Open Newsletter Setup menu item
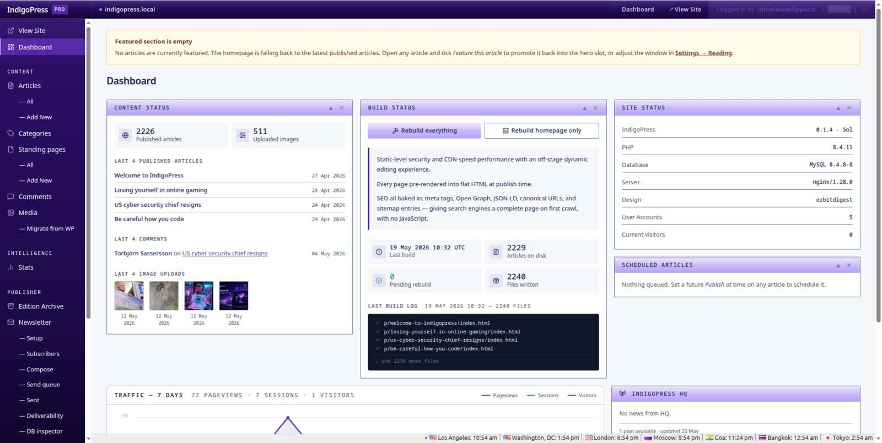The image size is (882, 443). point(31,338)
